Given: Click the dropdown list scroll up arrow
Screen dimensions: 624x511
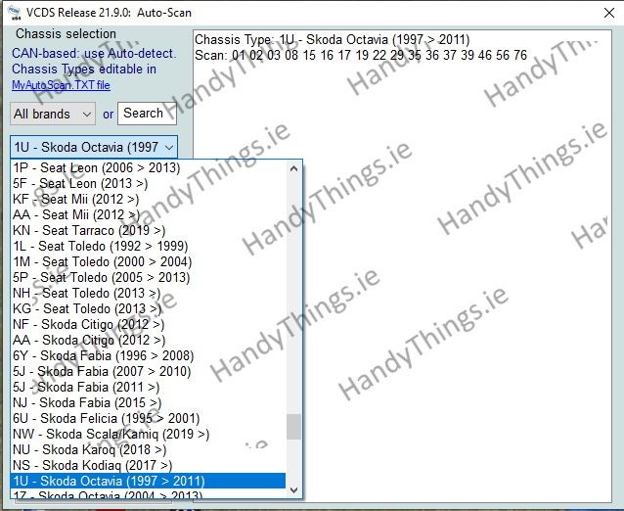Looking at the screenshot, I should coord(294,168).
